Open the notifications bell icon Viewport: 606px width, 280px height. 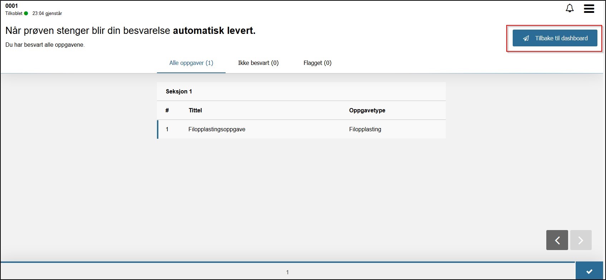[570, 8]
